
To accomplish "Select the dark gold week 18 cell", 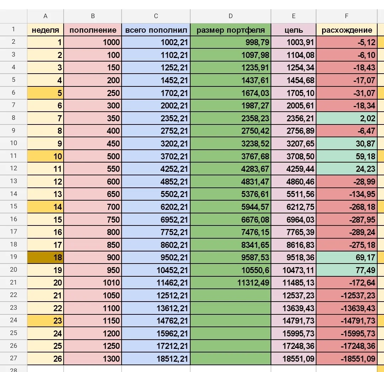I will pyautogui.click(x=45, y=257).
